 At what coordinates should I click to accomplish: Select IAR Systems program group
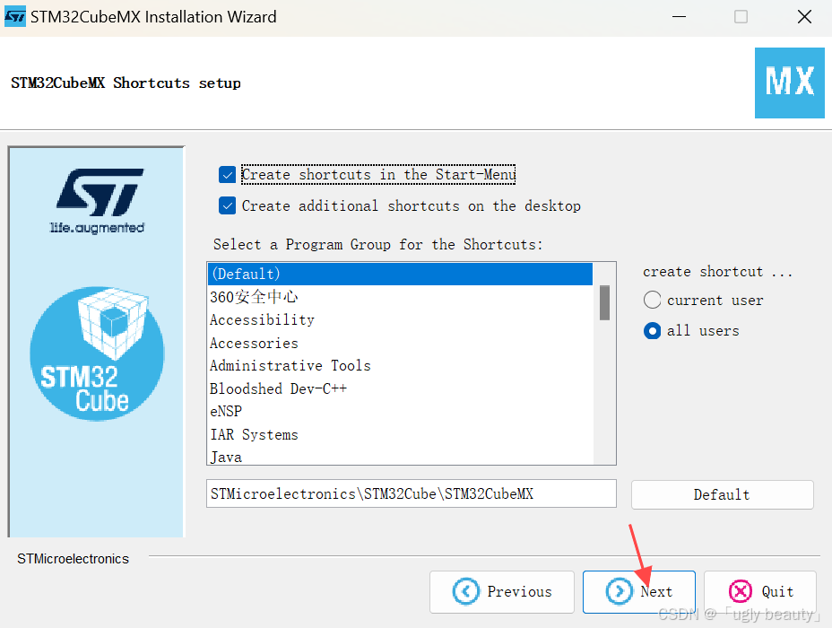(x=400, y=435)
